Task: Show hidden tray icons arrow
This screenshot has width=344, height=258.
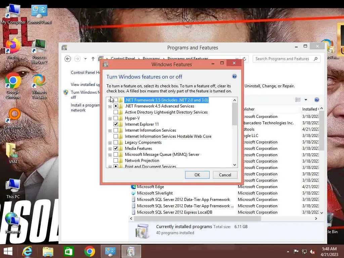Action: (x=288, y=252)
